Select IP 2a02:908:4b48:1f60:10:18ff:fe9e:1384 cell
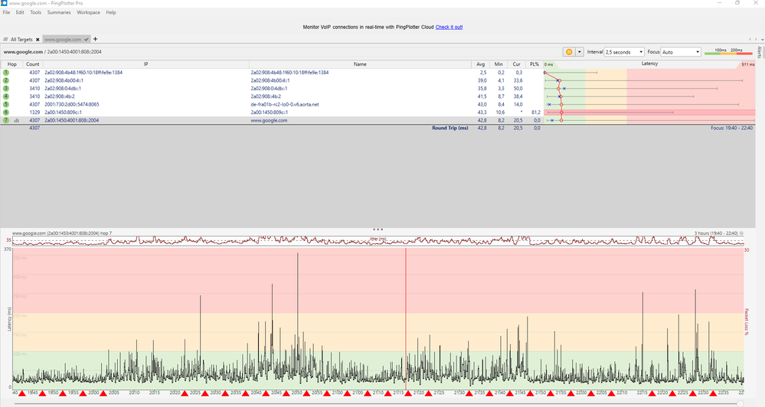Viewport: 765px width, 407px height. pyautogui.click(x=83, y=73)
